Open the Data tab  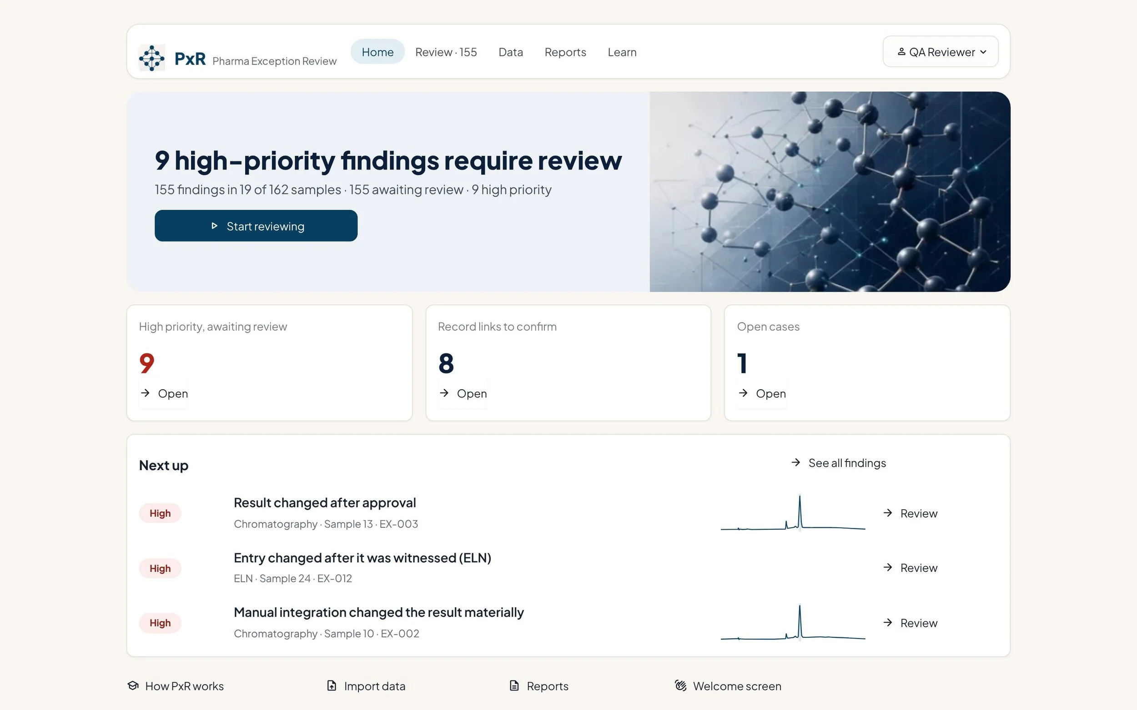click(510, 52)
